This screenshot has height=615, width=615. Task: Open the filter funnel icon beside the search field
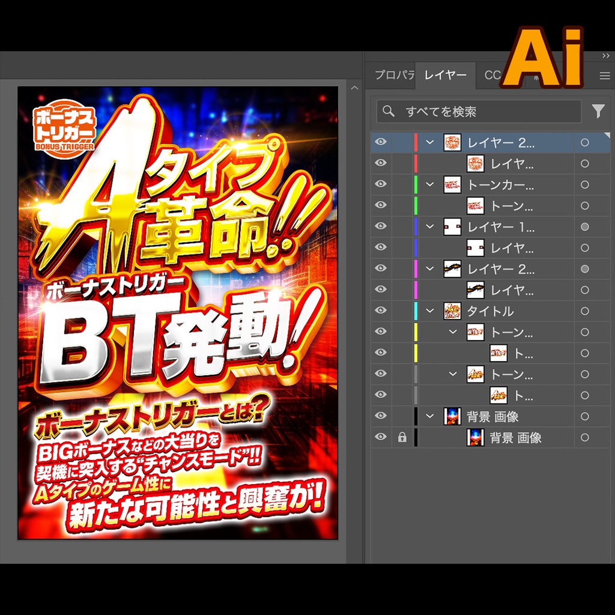pos(598,111)
